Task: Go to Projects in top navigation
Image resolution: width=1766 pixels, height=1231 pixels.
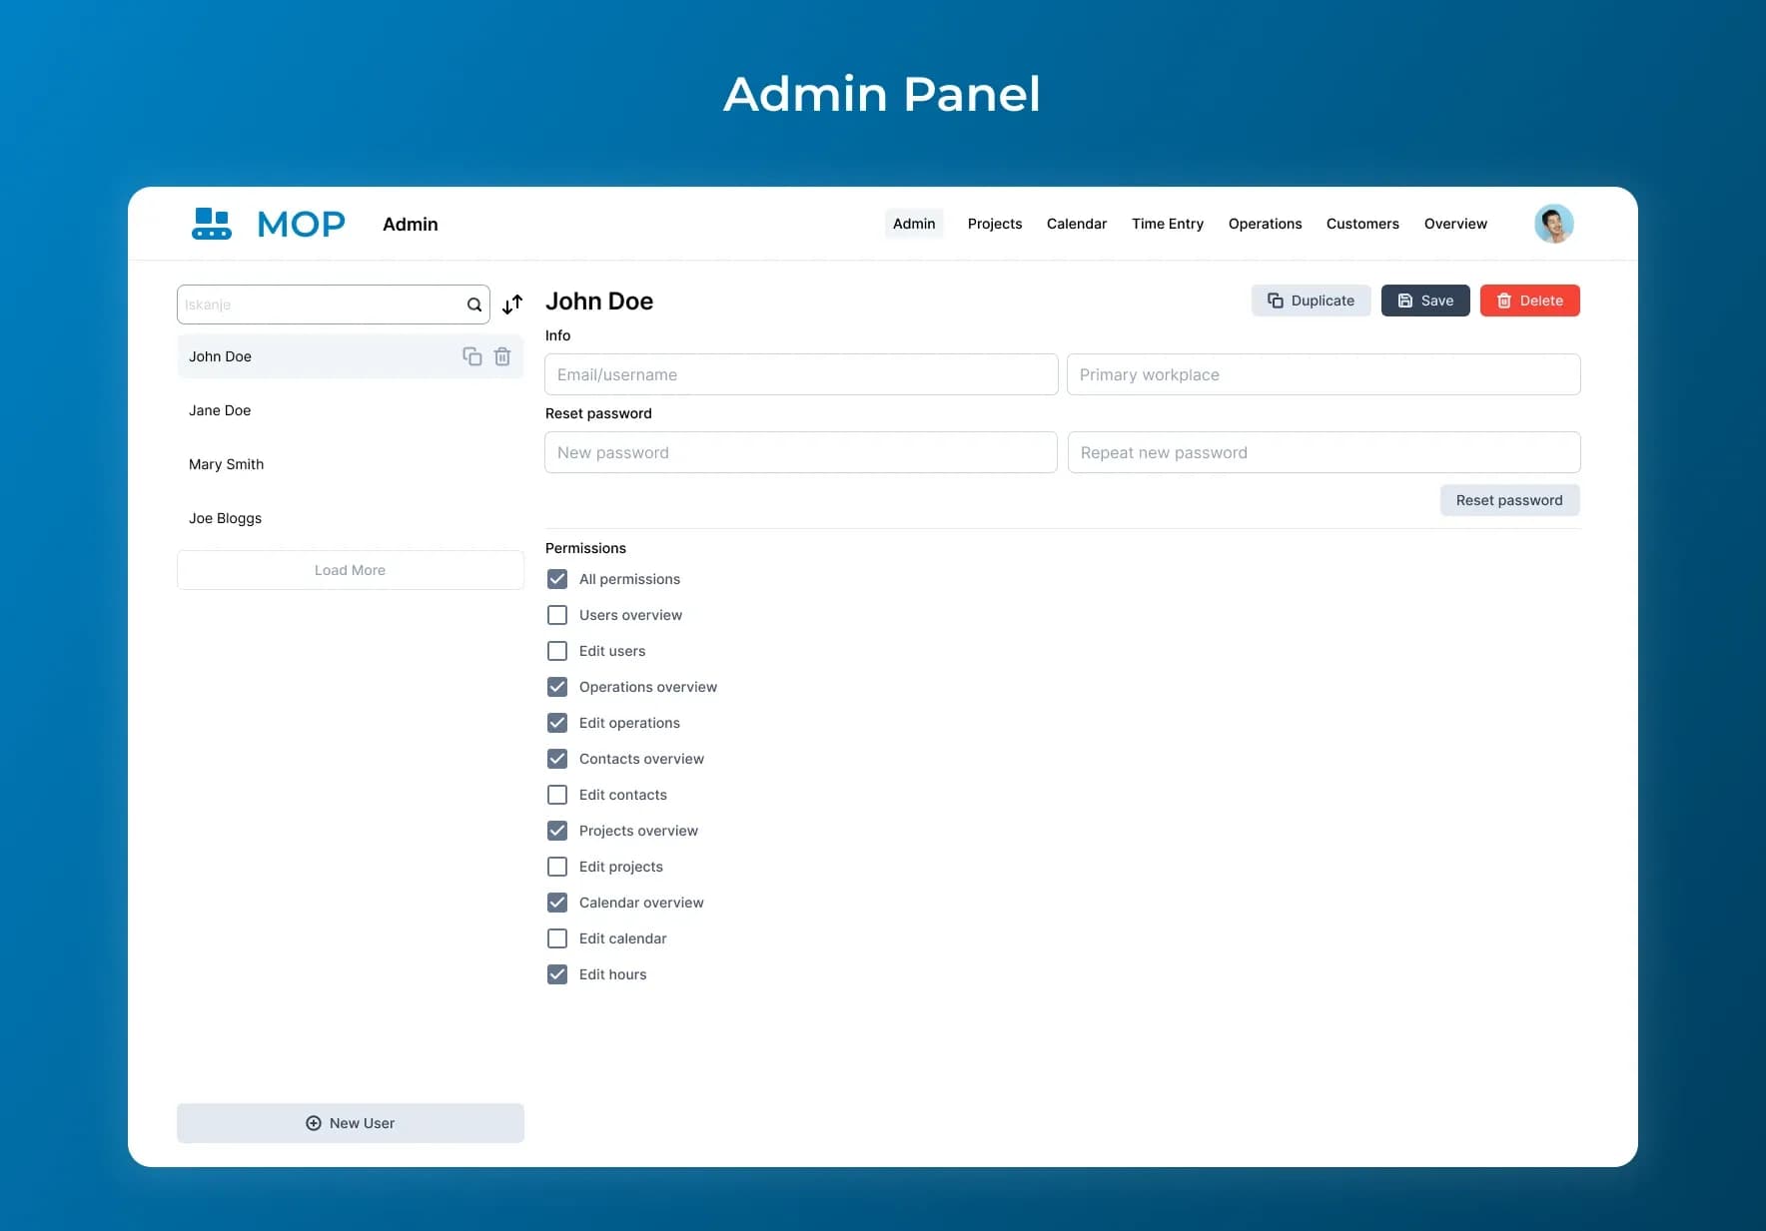Action: click(x=995, y=224)
